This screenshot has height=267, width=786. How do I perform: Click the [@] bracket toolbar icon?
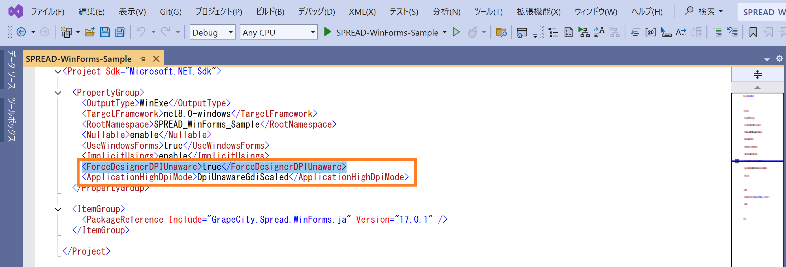(651, 32)
